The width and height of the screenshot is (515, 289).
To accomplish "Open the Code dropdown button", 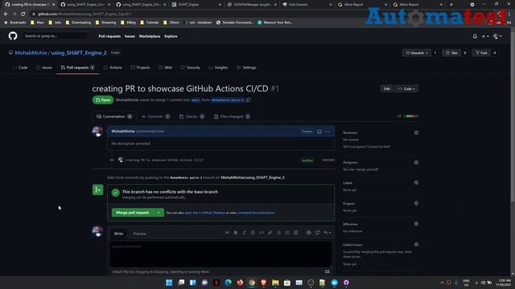I will pyautogui.click(x=406, y=89).
